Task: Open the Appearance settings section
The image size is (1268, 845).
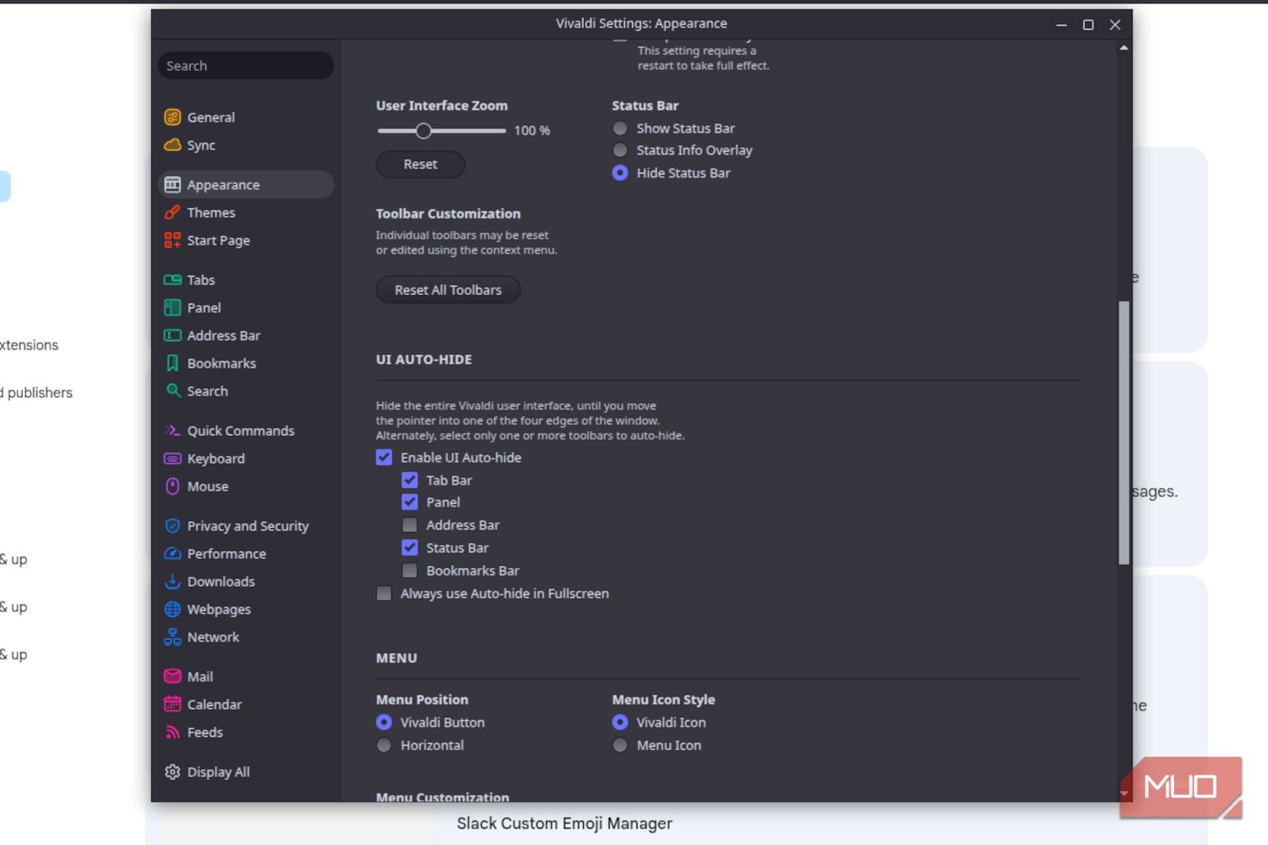Action: (x=246, y=185)
